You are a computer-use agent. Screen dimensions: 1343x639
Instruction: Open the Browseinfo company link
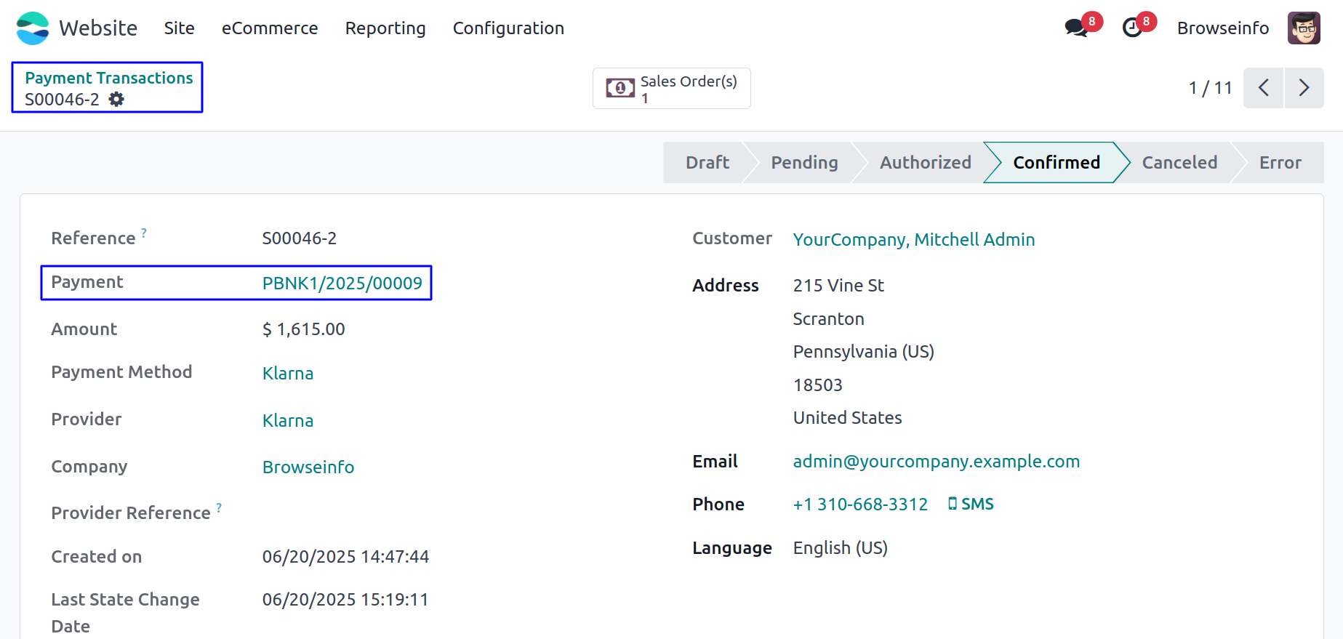(308, 467)
